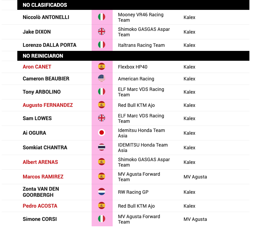Screen dimensions: 264x228
Task: Click the Tony ARBOLINO rider name
Action: [42, 92]
